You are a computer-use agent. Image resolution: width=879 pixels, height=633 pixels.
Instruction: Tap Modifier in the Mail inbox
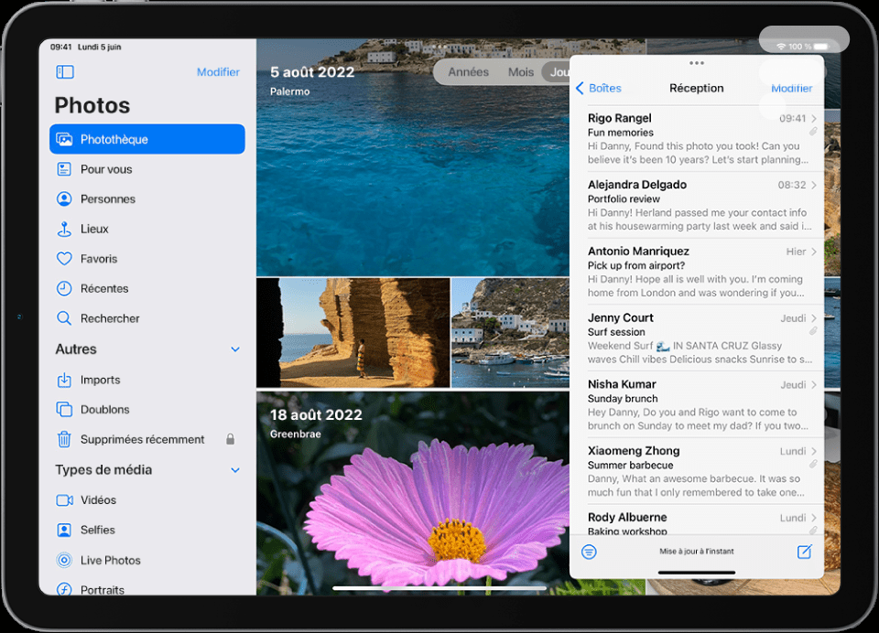pos(791,89)
